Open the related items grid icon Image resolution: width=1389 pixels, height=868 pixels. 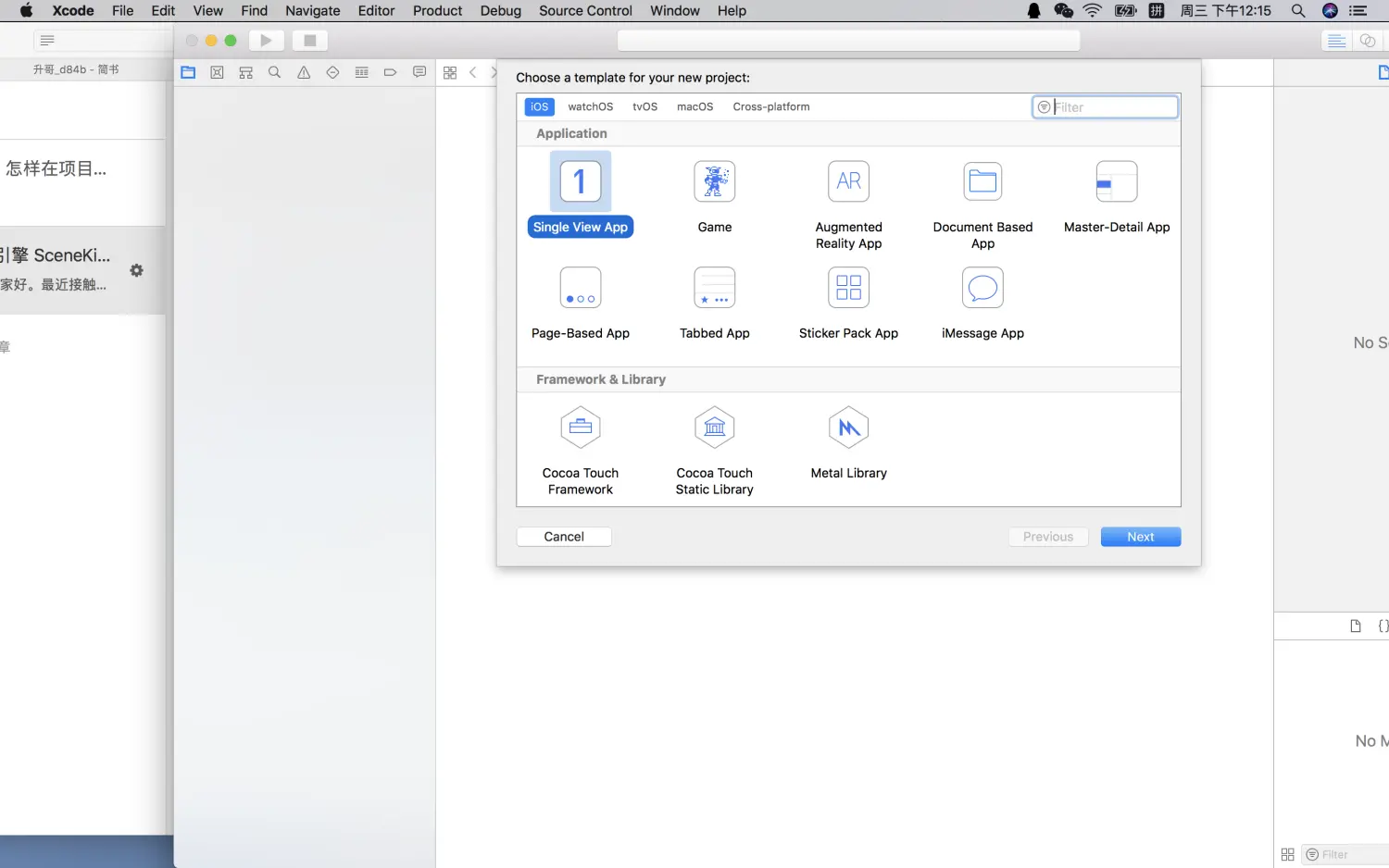point(450,72)
